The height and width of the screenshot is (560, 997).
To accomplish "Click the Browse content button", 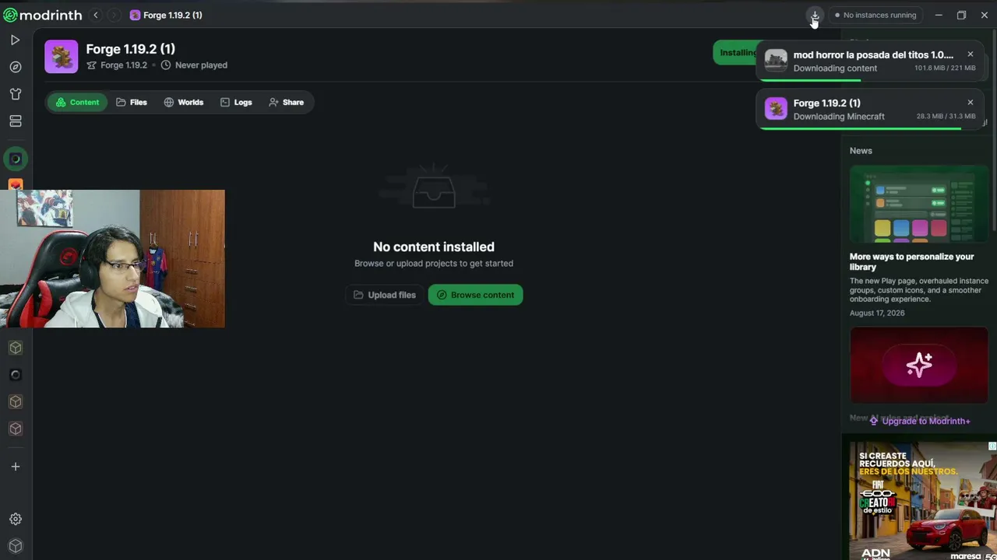I will pos(475,295).
